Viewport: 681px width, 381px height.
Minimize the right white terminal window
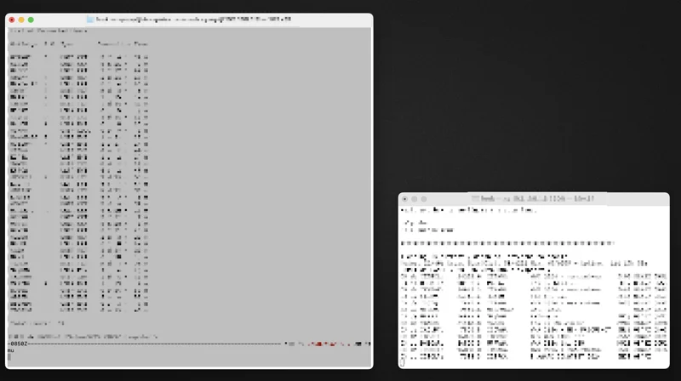[415, 199]
